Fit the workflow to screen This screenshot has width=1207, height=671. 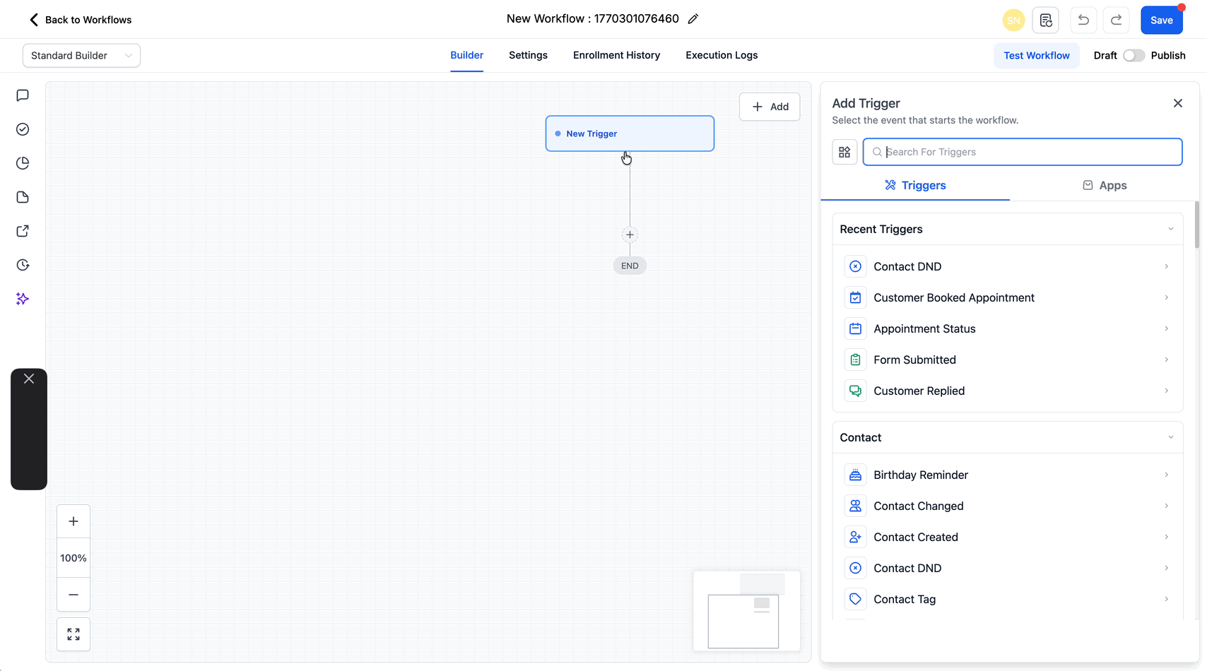(x=73, y=634)
